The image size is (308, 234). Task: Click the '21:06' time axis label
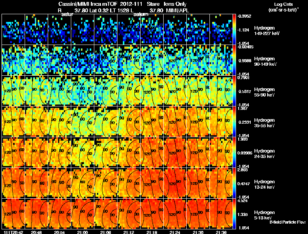click(105, 232)
